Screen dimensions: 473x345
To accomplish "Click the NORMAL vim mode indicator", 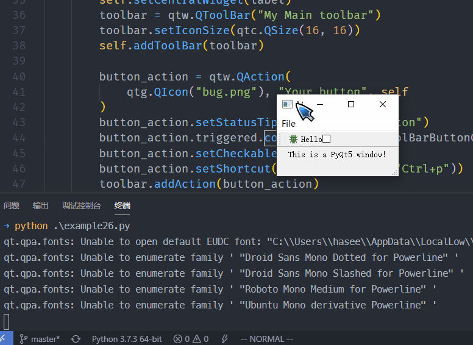I will 266,339.
